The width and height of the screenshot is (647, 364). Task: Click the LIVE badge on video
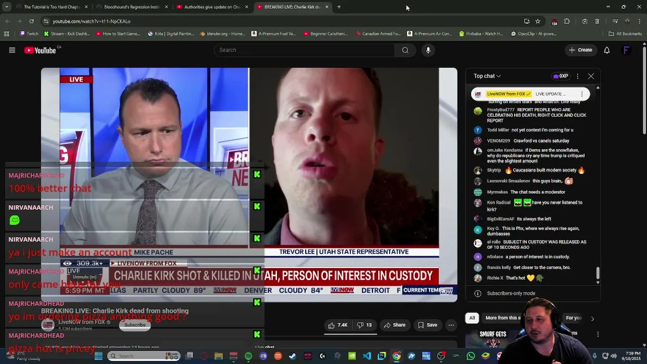(76, 79)
